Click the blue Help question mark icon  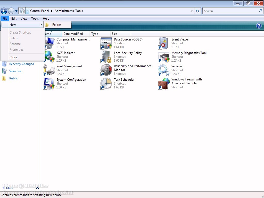click(x=259, y=26)
